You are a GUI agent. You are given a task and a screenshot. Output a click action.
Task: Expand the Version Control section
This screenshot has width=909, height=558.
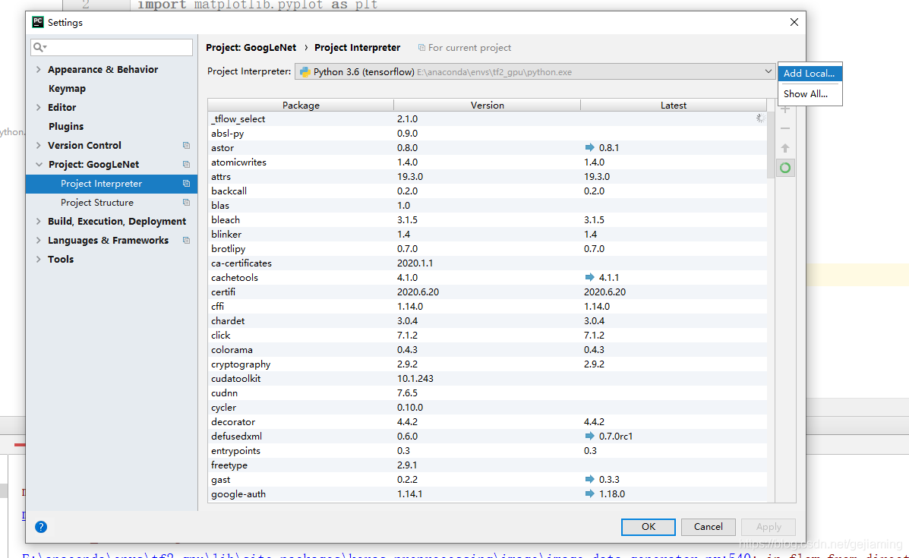(x=38, y=146)
